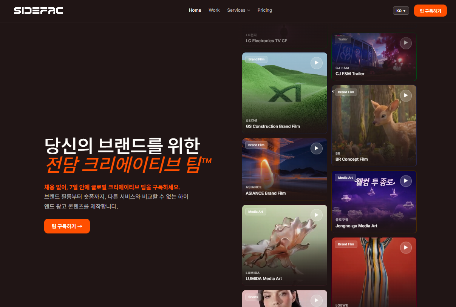
Task: Click the 'CJ E&M Trailer' title
Action: click(x=350, y=74)
